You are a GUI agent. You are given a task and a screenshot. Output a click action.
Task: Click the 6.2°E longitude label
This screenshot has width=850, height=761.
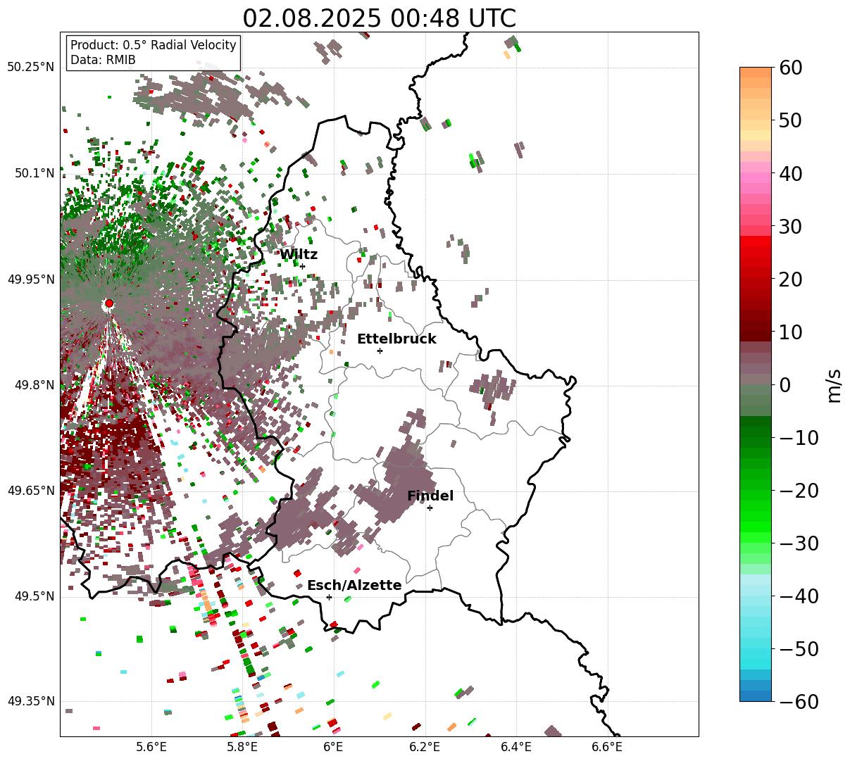425,748
